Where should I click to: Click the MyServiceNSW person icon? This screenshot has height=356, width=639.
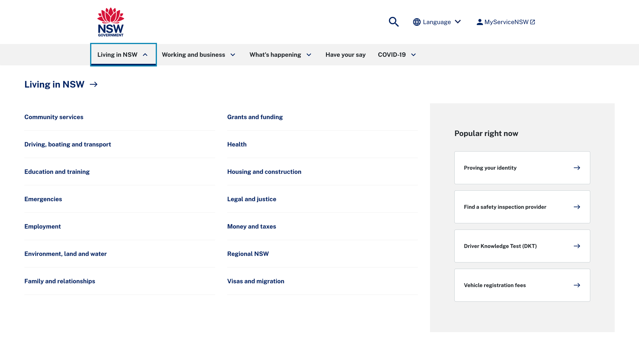pyautogui.click(x=480, y=22)
